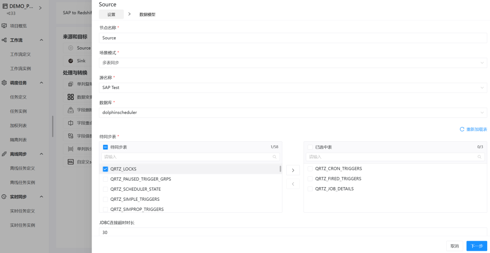Click the 待同步表 search input

point(190,157)
